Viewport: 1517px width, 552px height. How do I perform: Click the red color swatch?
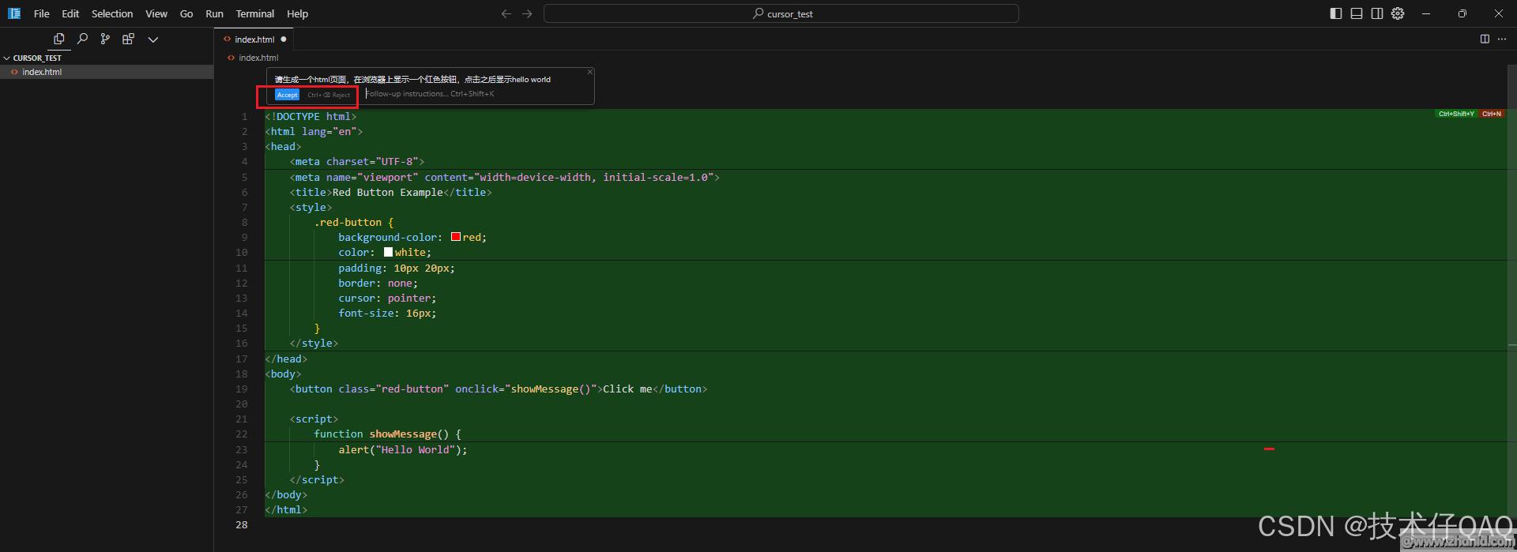tap(456, 237)
